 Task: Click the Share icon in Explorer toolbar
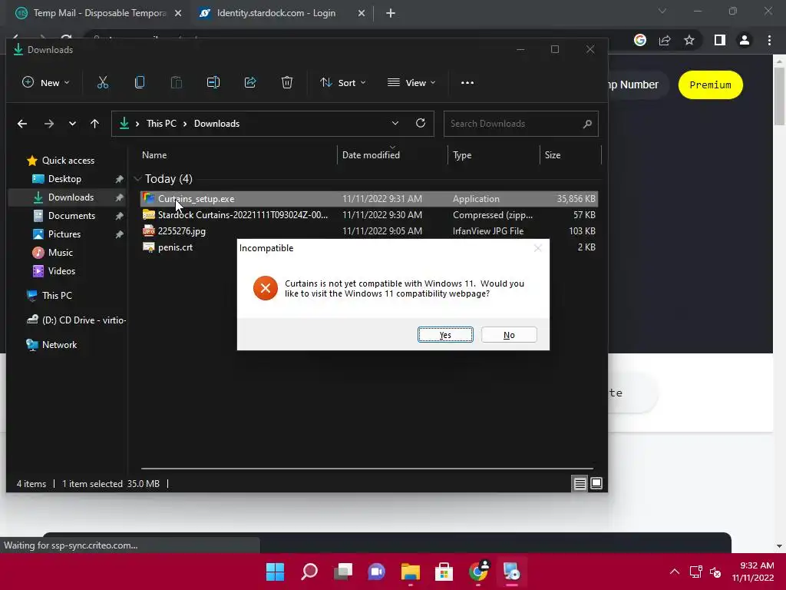[250, 83]
